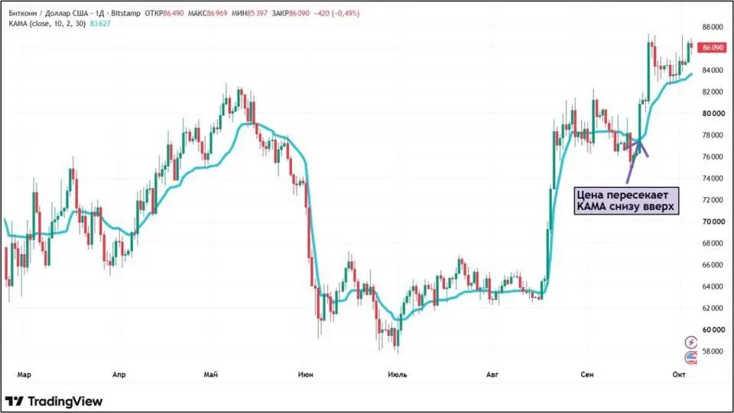This screenshot has height=413, width=734.
Task: Click the Окт month label on time axis
Action: [x=679, y=375]
